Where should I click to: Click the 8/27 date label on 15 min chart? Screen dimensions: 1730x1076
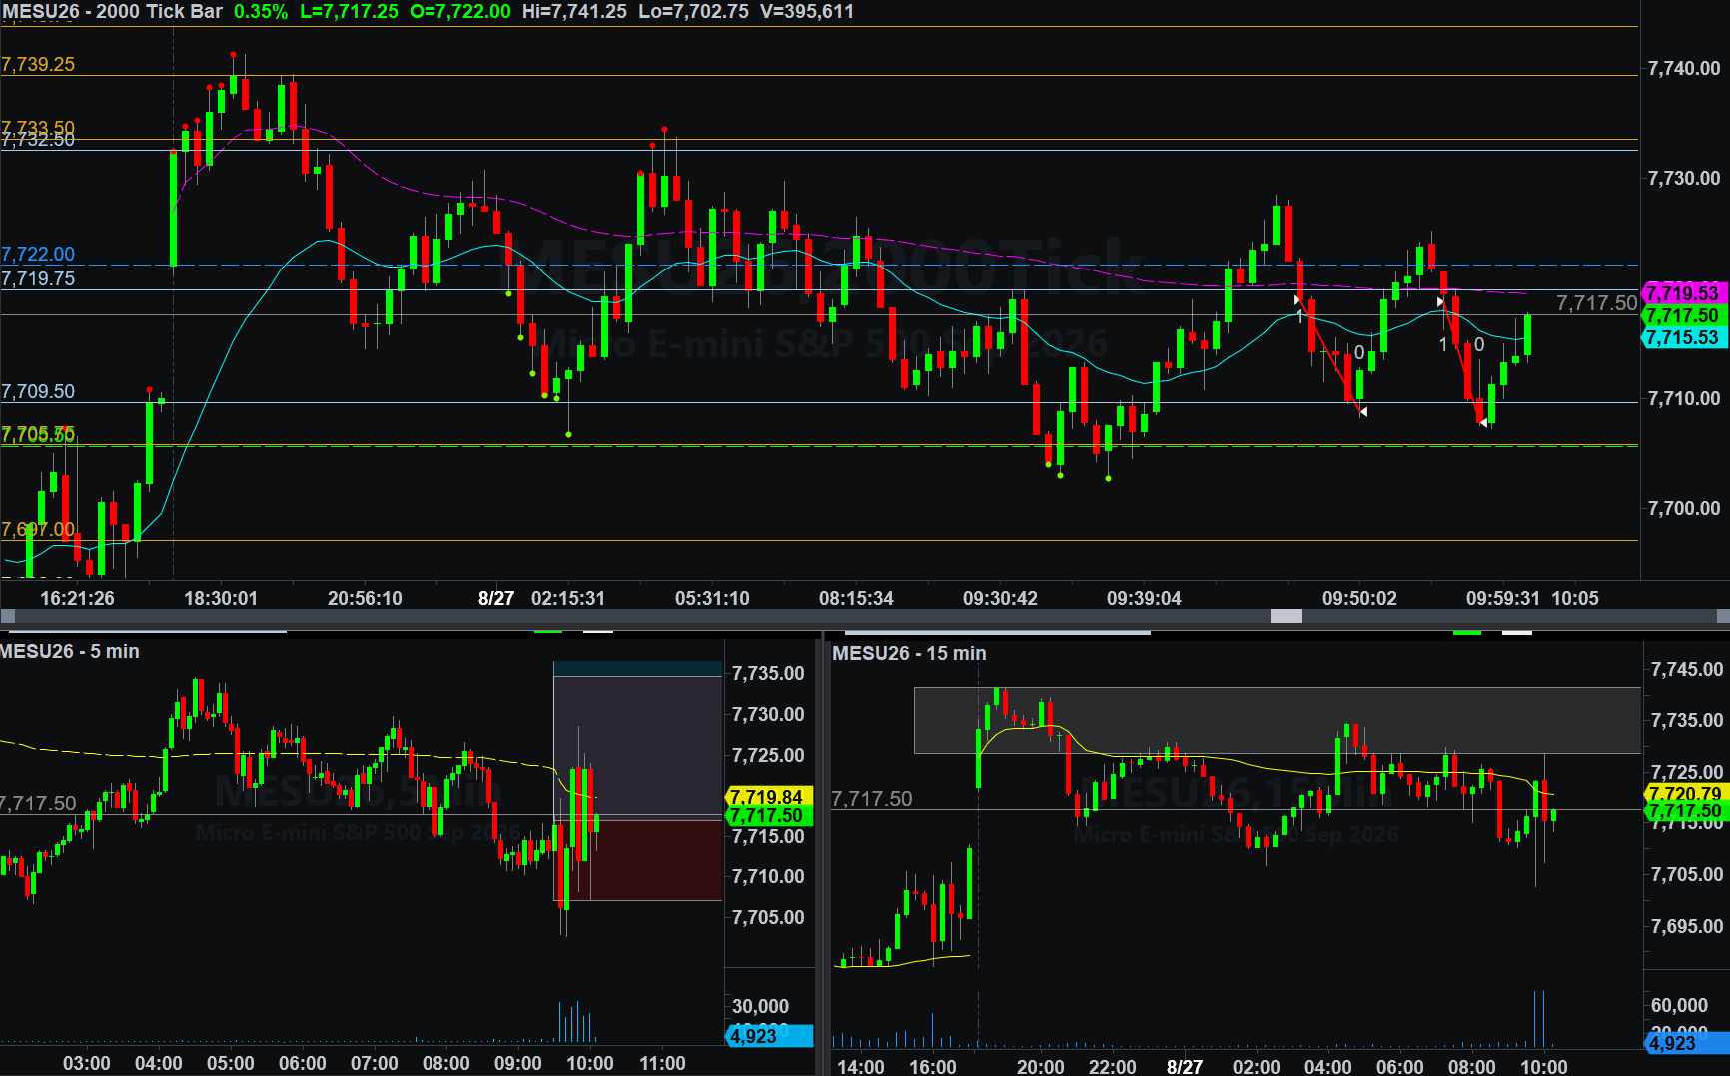[1185, 1067]
